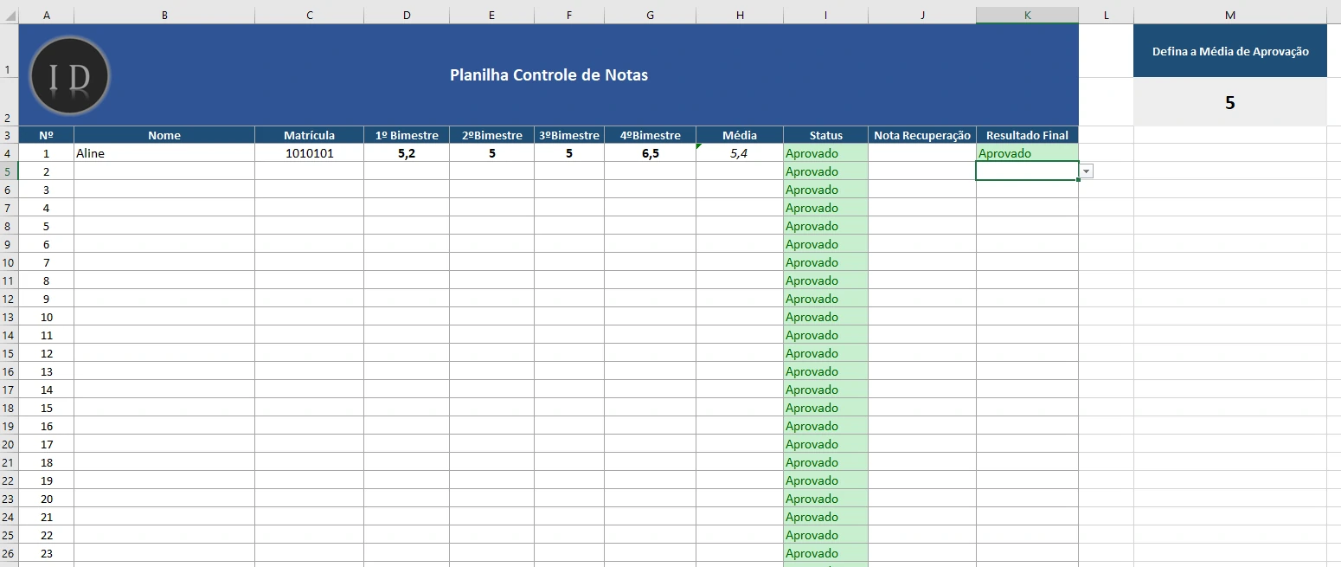
Task: Click Aline's Aprovado status cell
Action: (x=824, y=152)
